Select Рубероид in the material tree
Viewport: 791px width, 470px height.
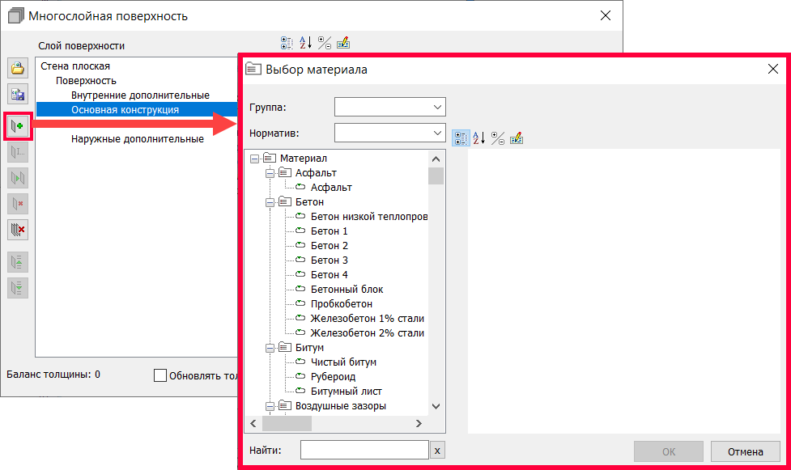[x=333, y=377]
